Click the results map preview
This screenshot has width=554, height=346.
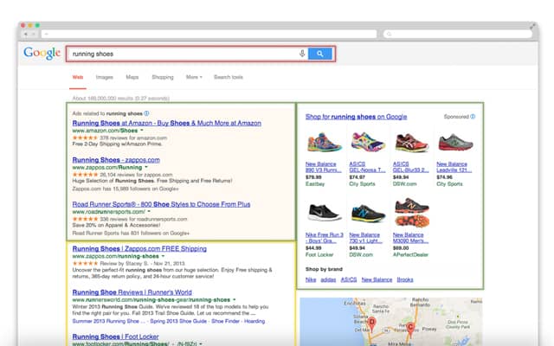pos(391,322)
